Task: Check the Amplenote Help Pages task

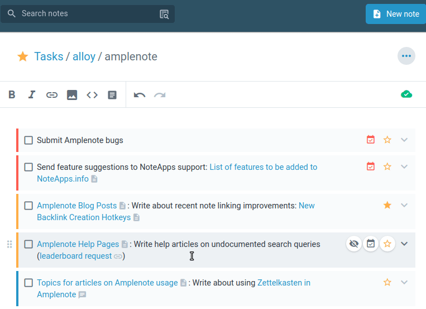Action: (x=28, y=244)
